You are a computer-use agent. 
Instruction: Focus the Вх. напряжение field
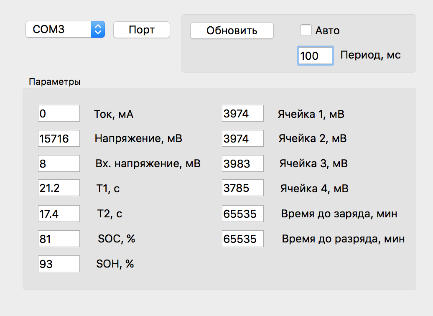(59, 163)
